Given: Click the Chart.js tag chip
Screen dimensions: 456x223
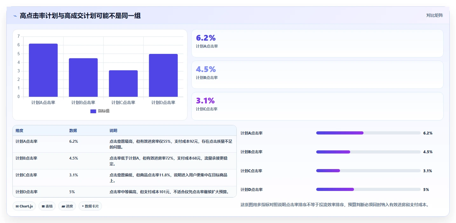Looking at the screenshot, I should coord(24,206).
